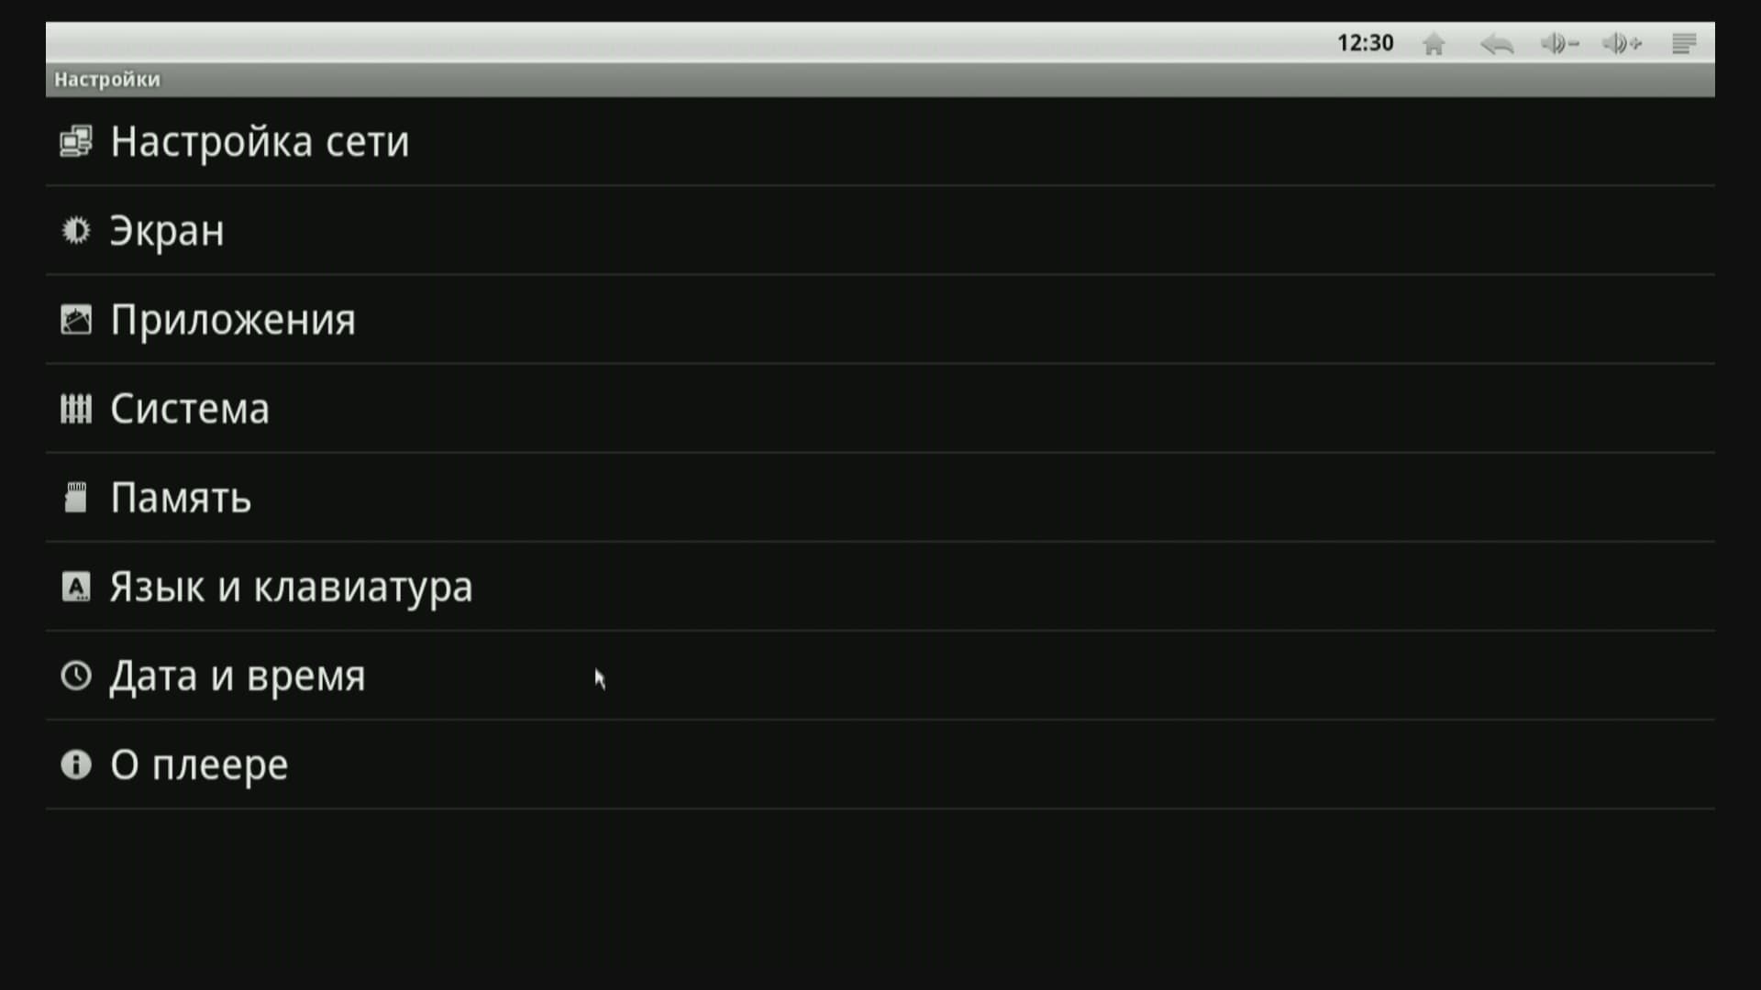Click the clock icon for date settings
This screenshot has width=1761, height=990.
(x=76, y=676)
